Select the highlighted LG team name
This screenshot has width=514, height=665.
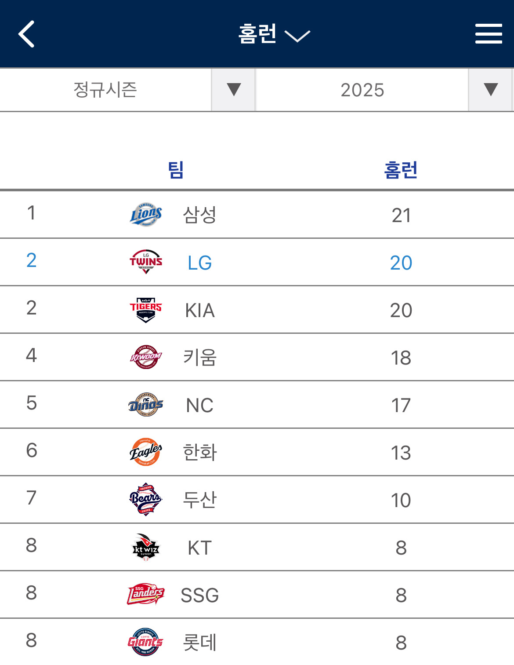point(200,263)
